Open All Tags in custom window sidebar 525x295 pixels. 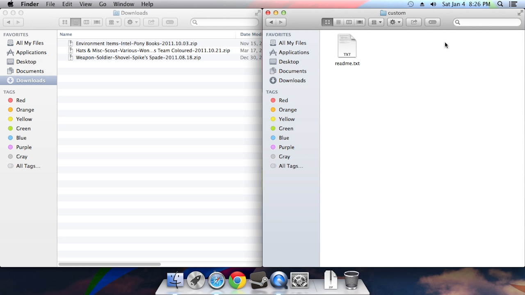point(291,166)
